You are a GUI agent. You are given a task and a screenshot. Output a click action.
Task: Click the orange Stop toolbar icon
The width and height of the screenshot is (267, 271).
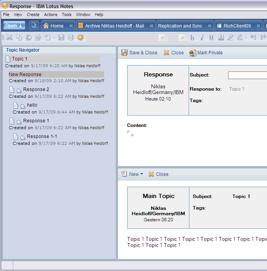pyautogui.click(x=80, y=37)
